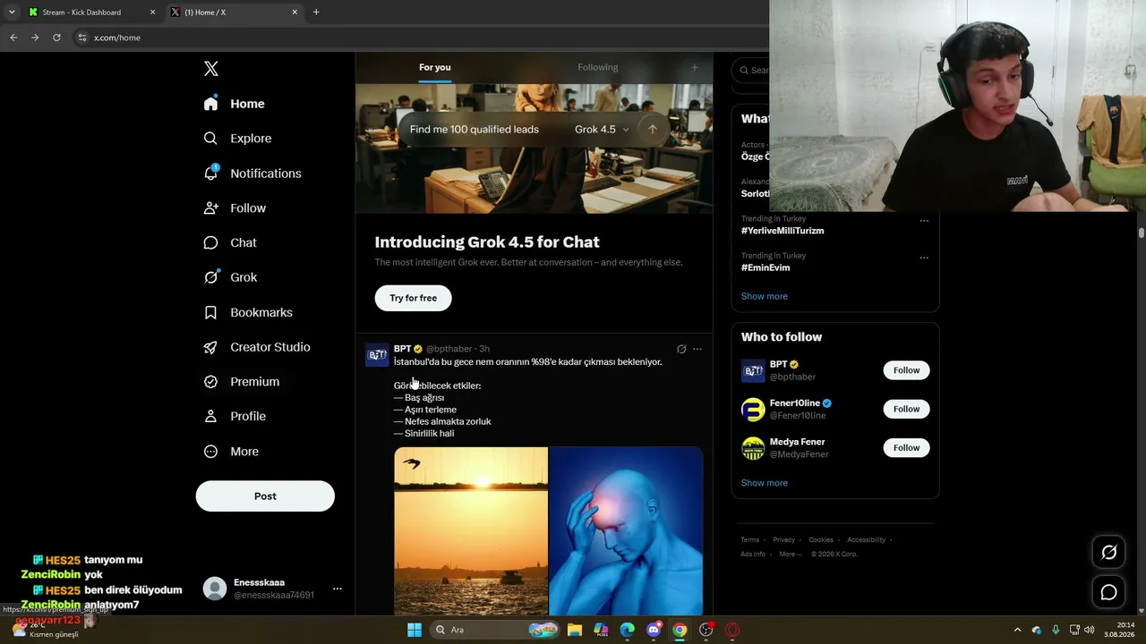The width and height of the screenshot is (1146, 644).
Task: Open the Privacy footer link
Action: (x=783, y=540)
